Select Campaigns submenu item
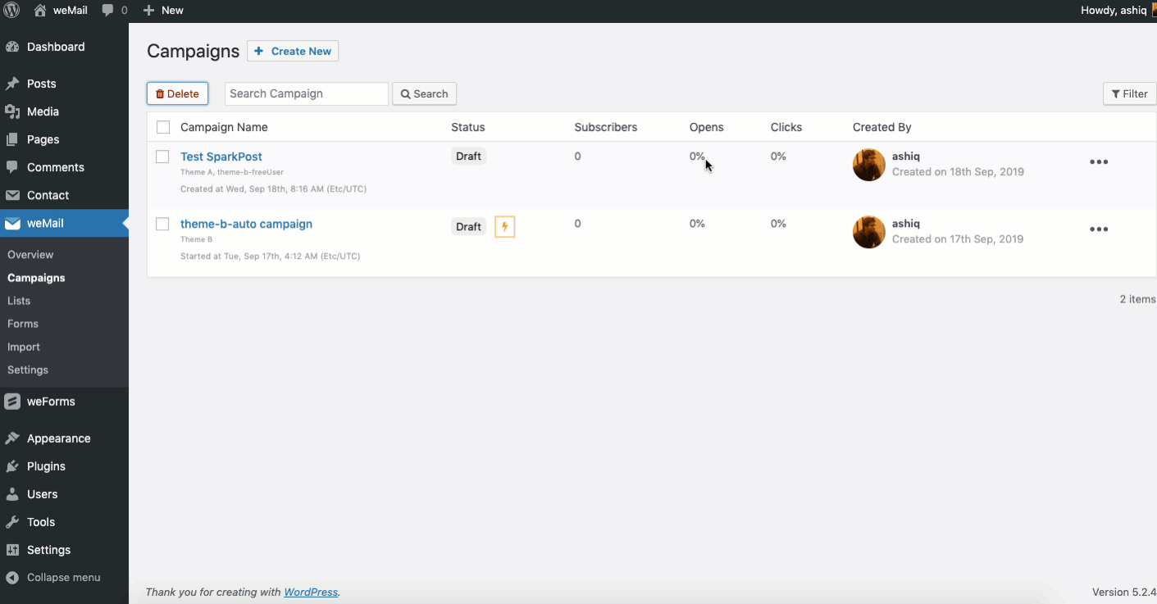The height and width of the screenshot is (604, 1157). (36, 278)
